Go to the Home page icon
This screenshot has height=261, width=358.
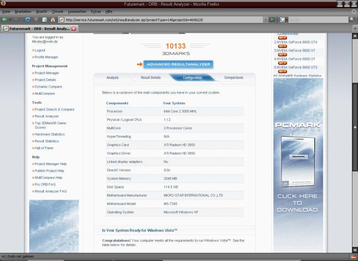[53, 20]
